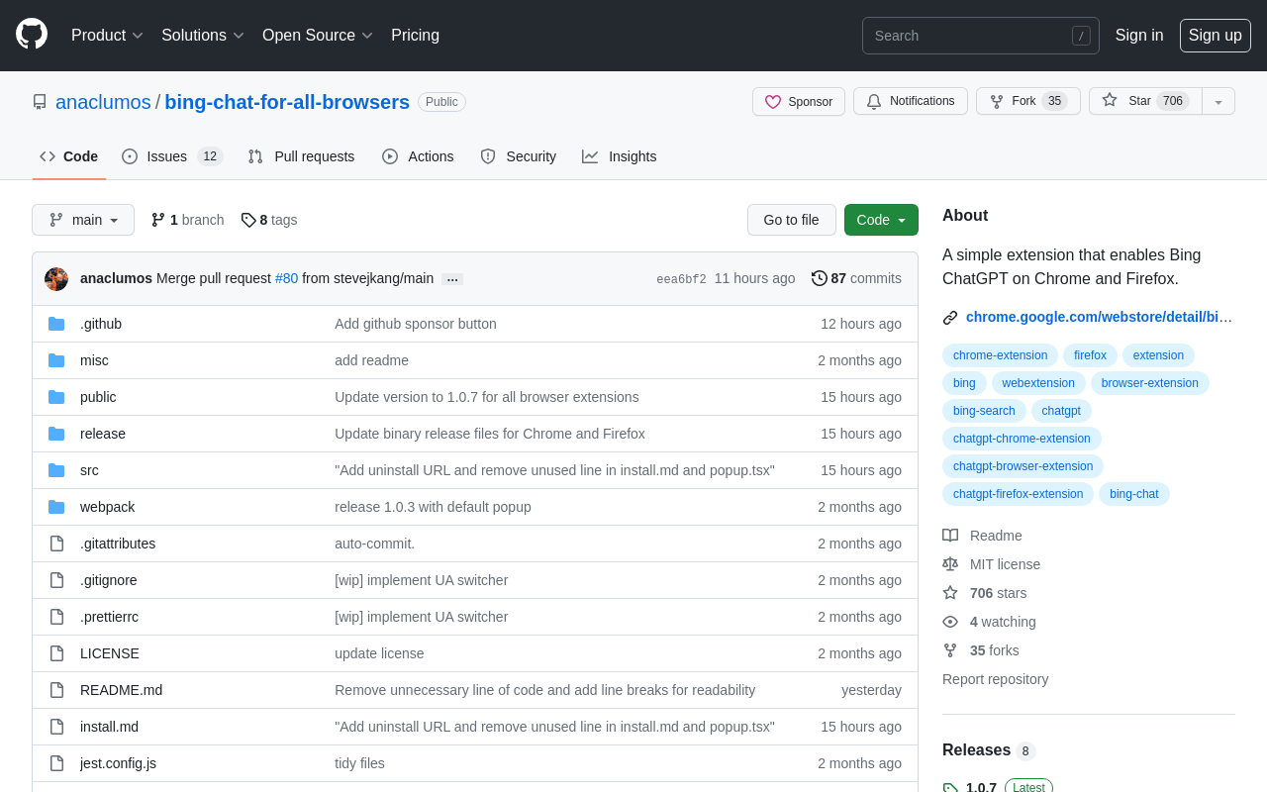The width and height of the screenshot is (1267, 792).
Task: Fork the repository
Action: pos(1028,101)
